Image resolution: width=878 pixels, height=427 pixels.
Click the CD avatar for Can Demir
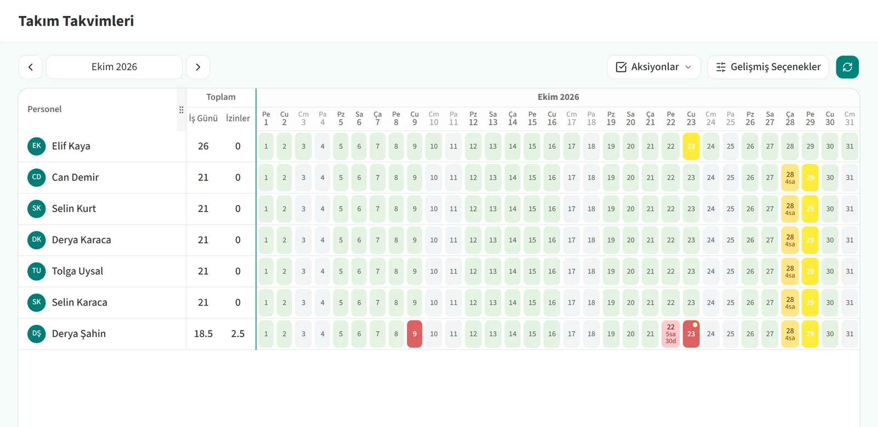[x=37, y=177]
